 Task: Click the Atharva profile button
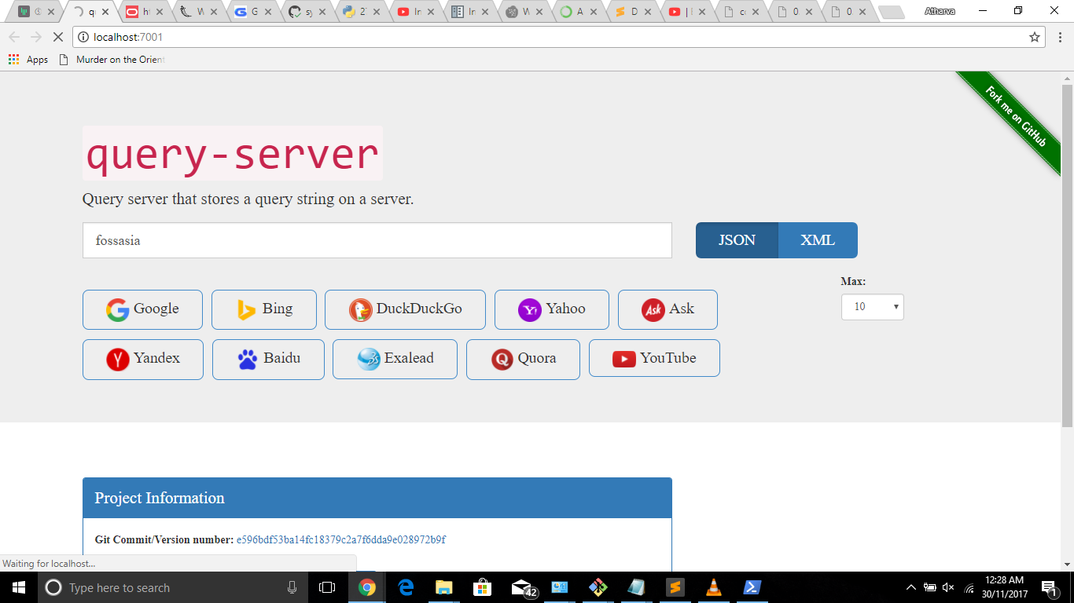point(940,11)
